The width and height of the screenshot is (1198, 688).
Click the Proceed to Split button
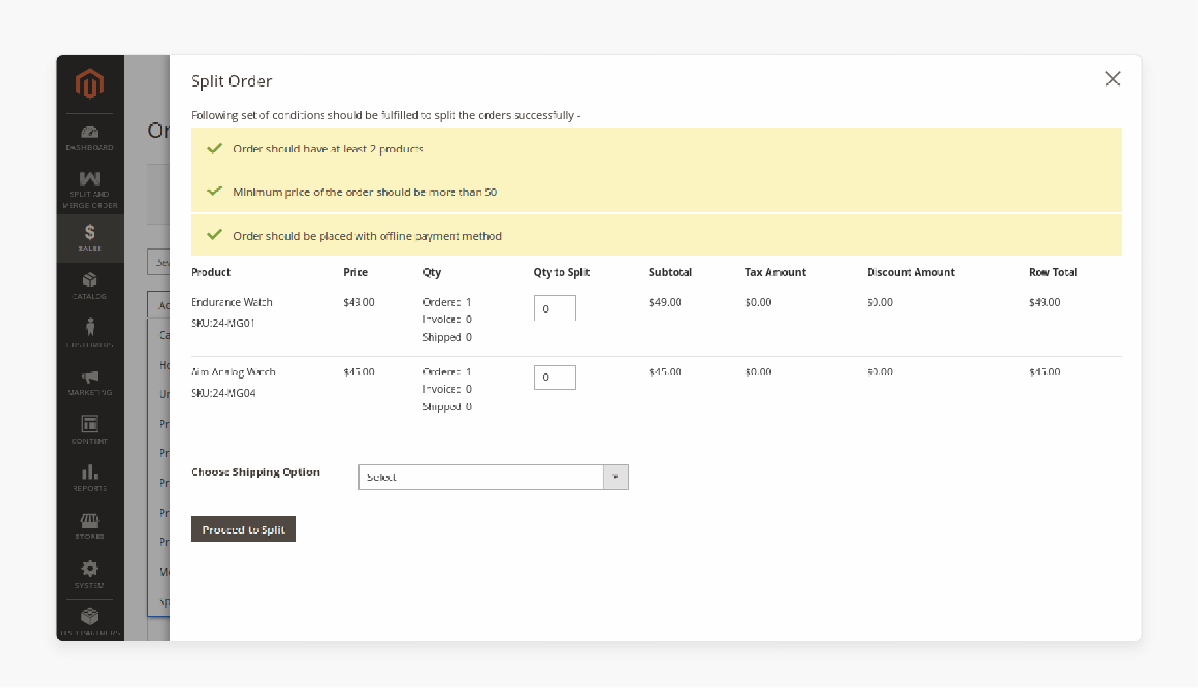point(243,529)
